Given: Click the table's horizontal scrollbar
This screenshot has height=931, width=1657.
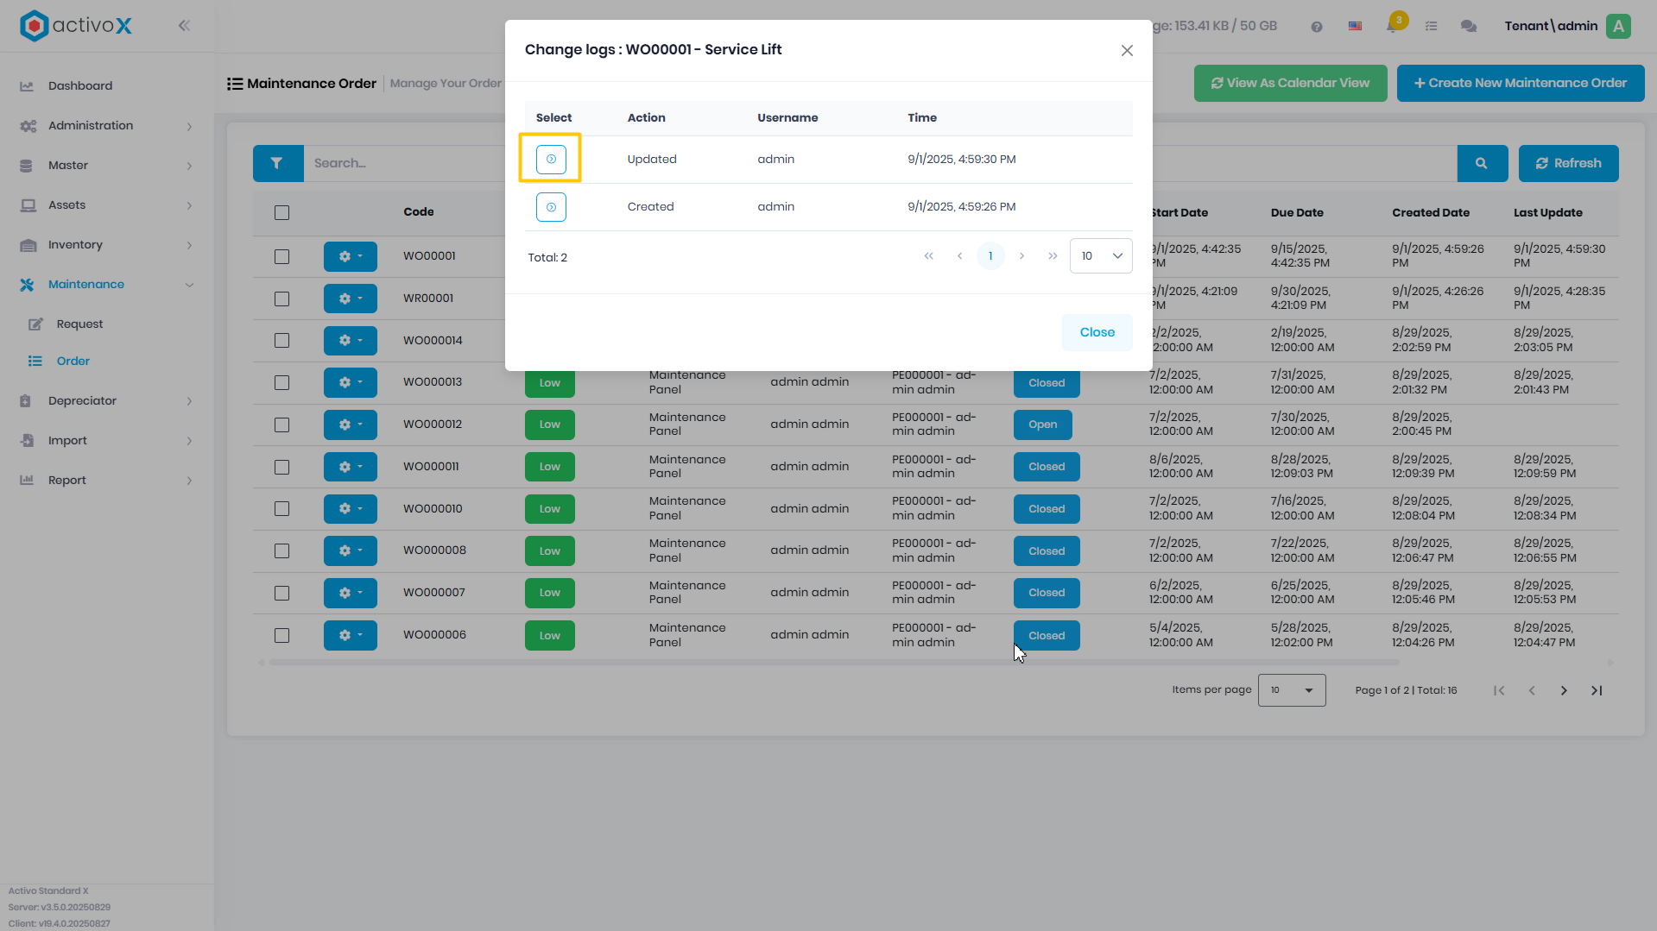Looking at the screenshot, I should point(834,663).
